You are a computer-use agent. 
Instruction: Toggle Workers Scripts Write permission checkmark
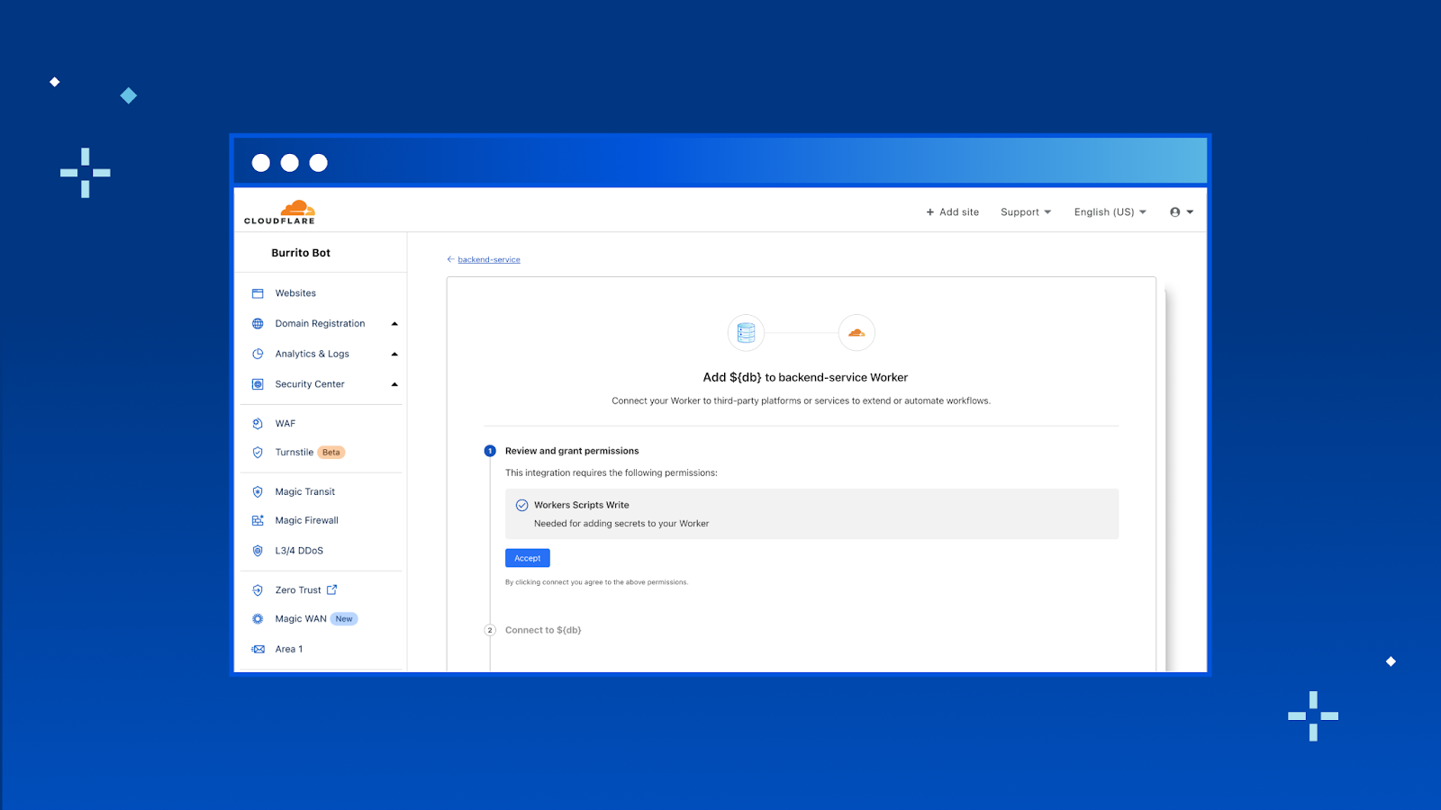click(x=521, y=506)
